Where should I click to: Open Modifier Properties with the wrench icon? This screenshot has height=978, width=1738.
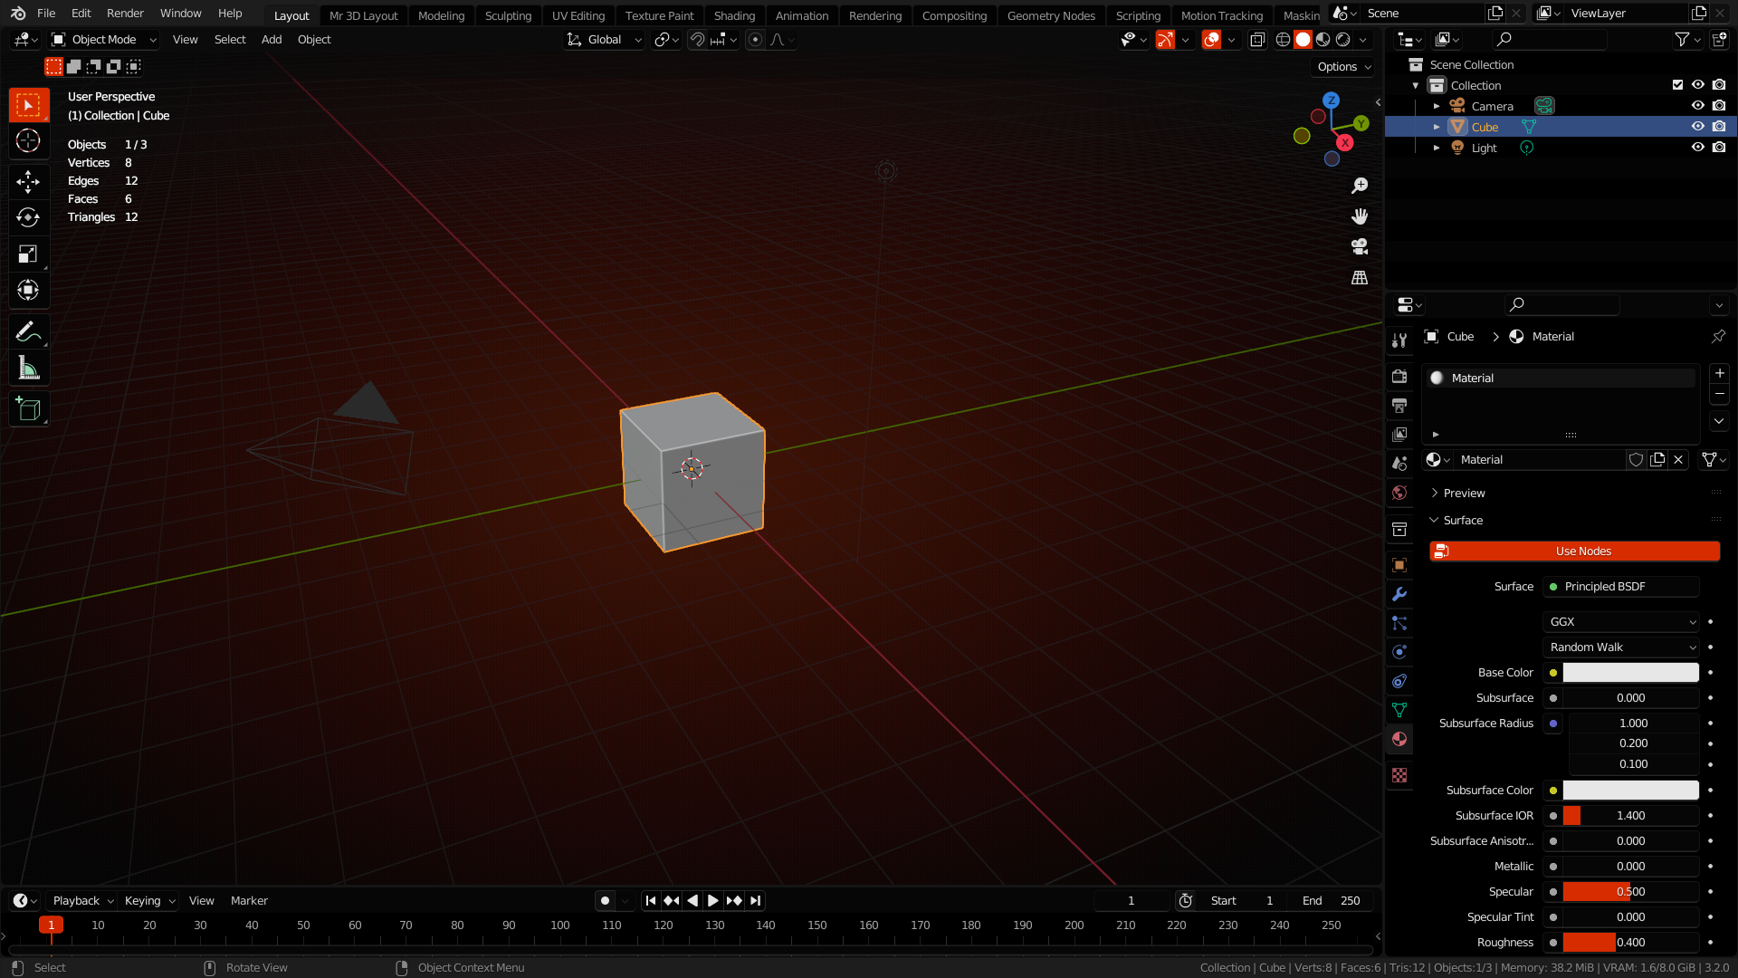pos(1399,594)
